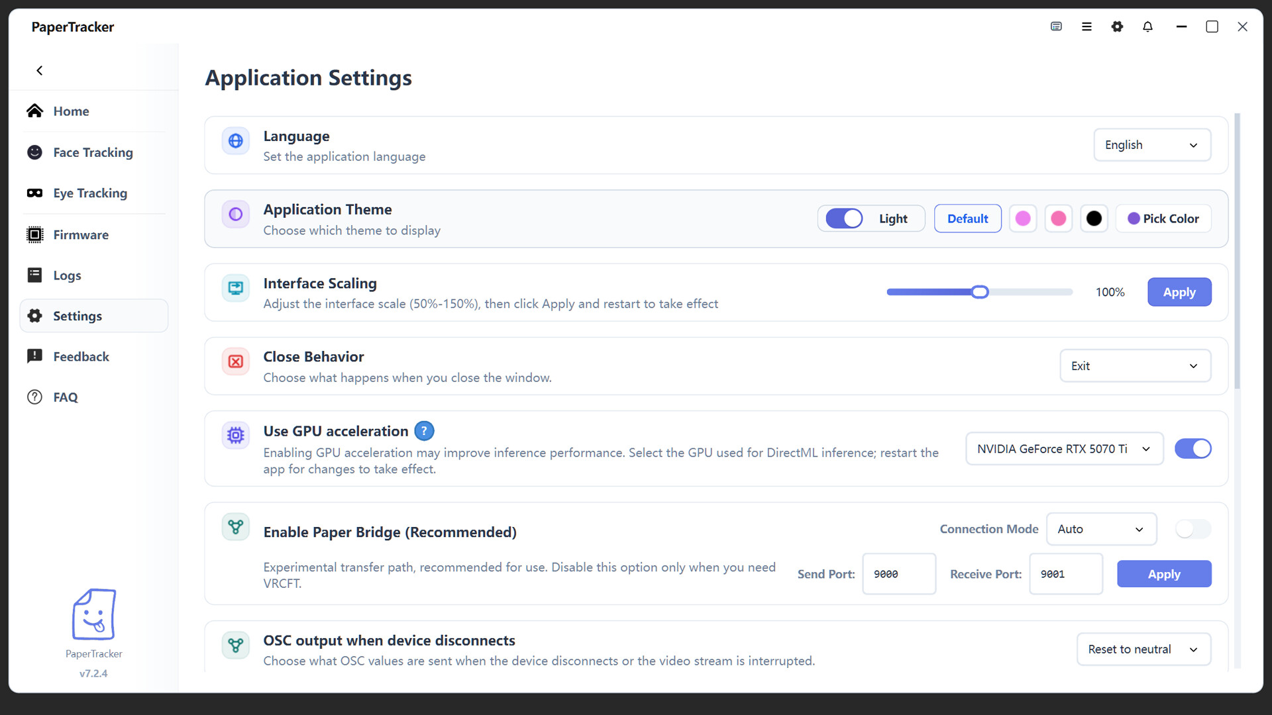The image size is (1272, 715).
Task: Enable the Paper Bridge toggle
Action: 1192,529
